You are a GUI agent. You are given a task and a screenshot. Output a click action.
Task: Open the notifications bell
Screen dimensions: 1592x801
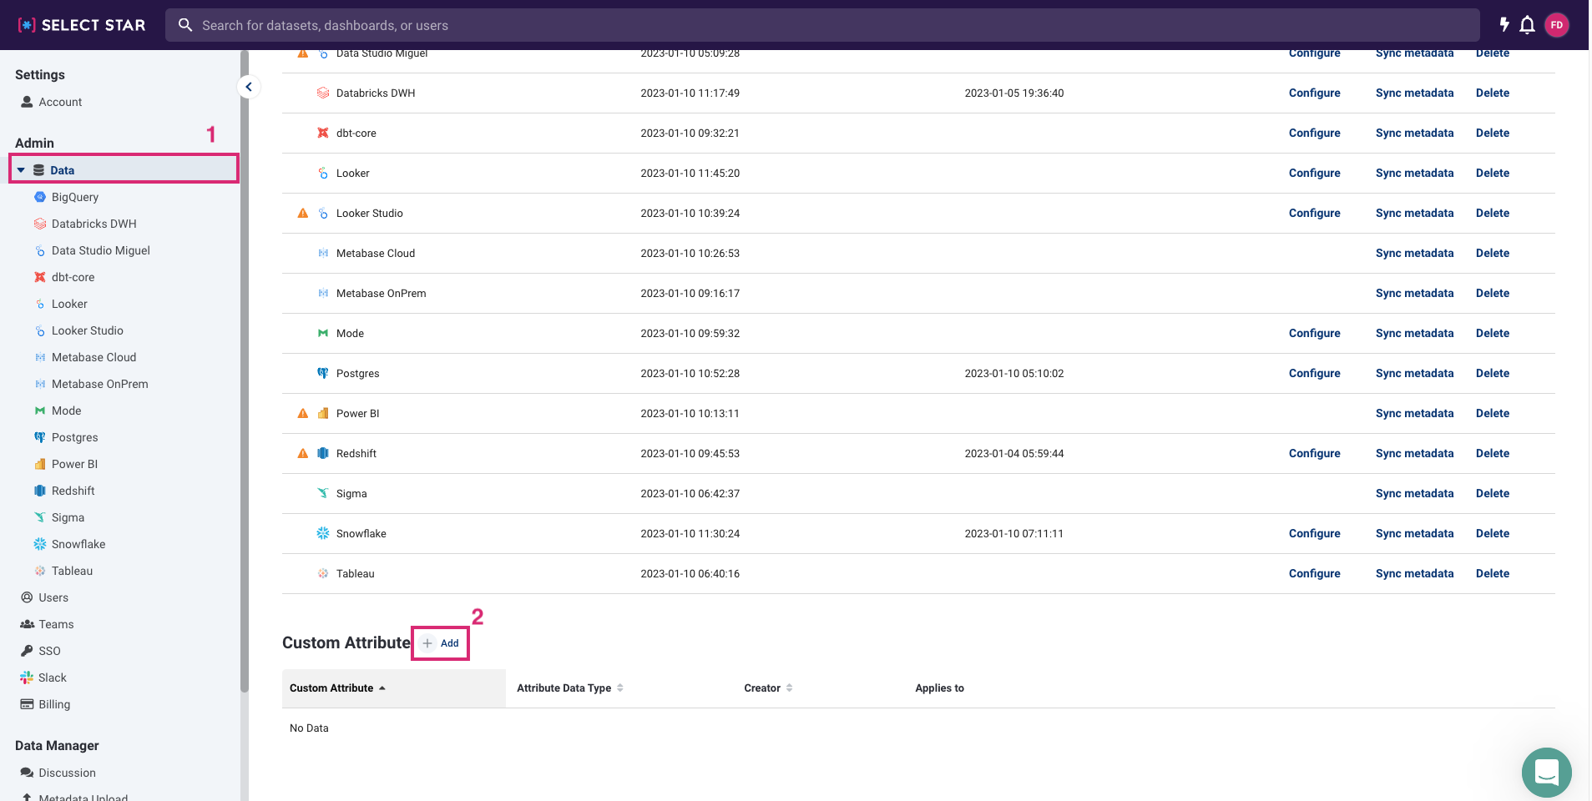(x=1527, y=25)
